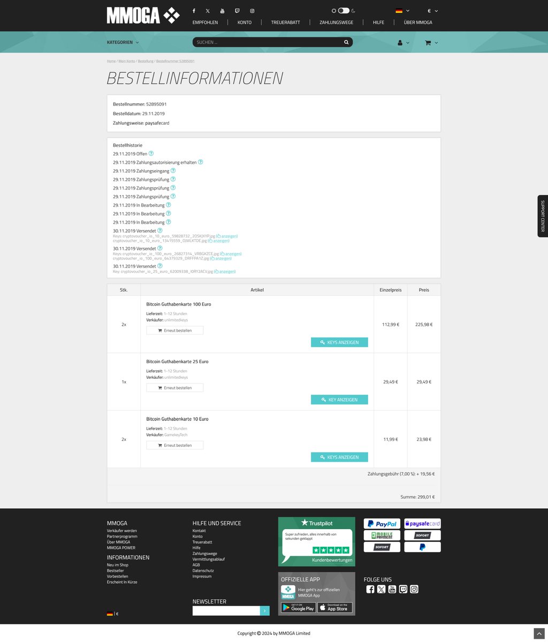Show keys for Bitcoin Guthabenkarte 100 Euro
This screenshot has height=642, width=548.
[339, 342]
